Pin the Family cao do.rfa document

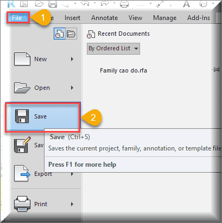[x=215, y=69]
